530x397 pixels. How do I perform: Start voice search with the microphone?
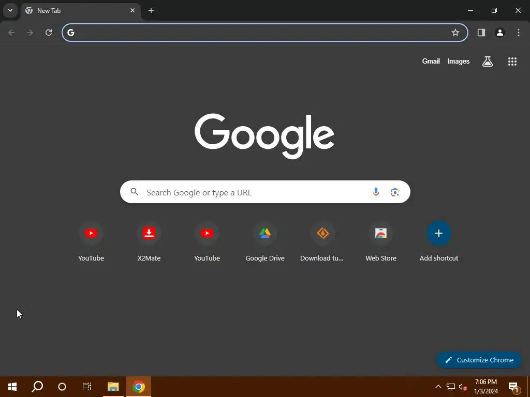tap(376, 192)
